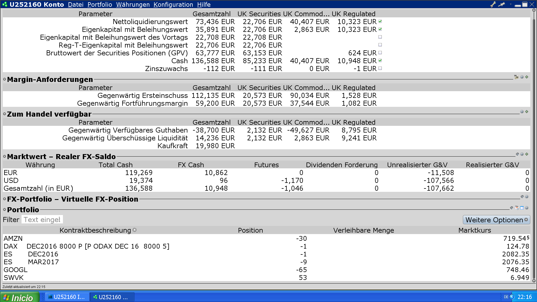537x302 pixels.
Task: Uncheck the Nettoliquidierungswert row checkbox
Action: [380, 22]
